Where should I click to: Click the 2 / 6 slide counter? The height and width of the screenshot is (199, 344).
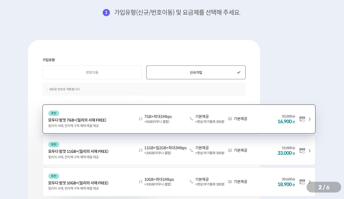[324, 187]
